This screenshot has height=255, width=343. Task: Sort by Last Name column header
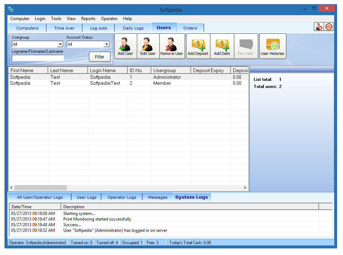[68, 70]
